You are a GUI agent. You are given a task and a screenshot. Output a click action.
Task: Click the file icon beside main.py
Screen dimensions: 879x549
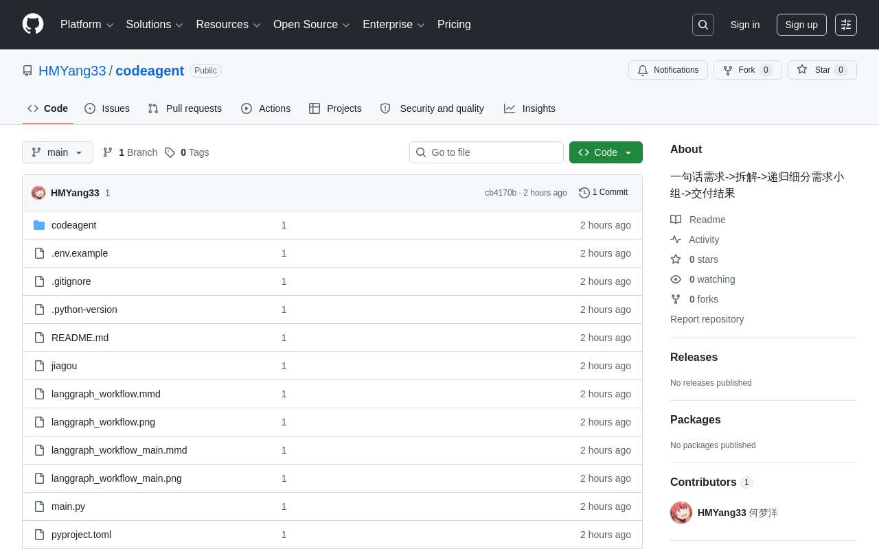(39, 506)
